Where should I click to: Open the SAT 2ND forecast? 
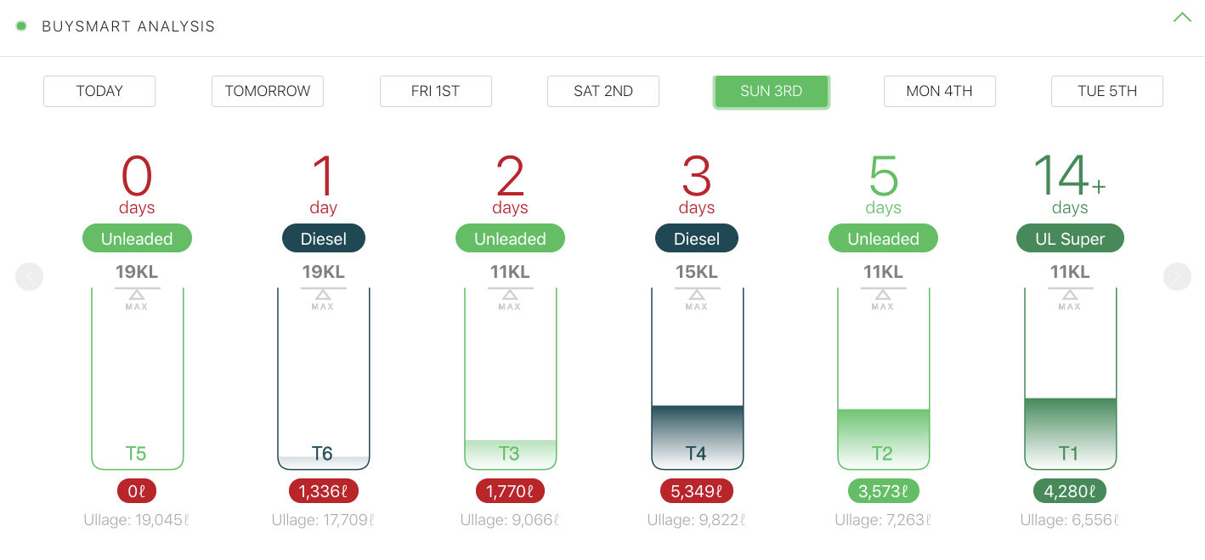click(603, 91)
